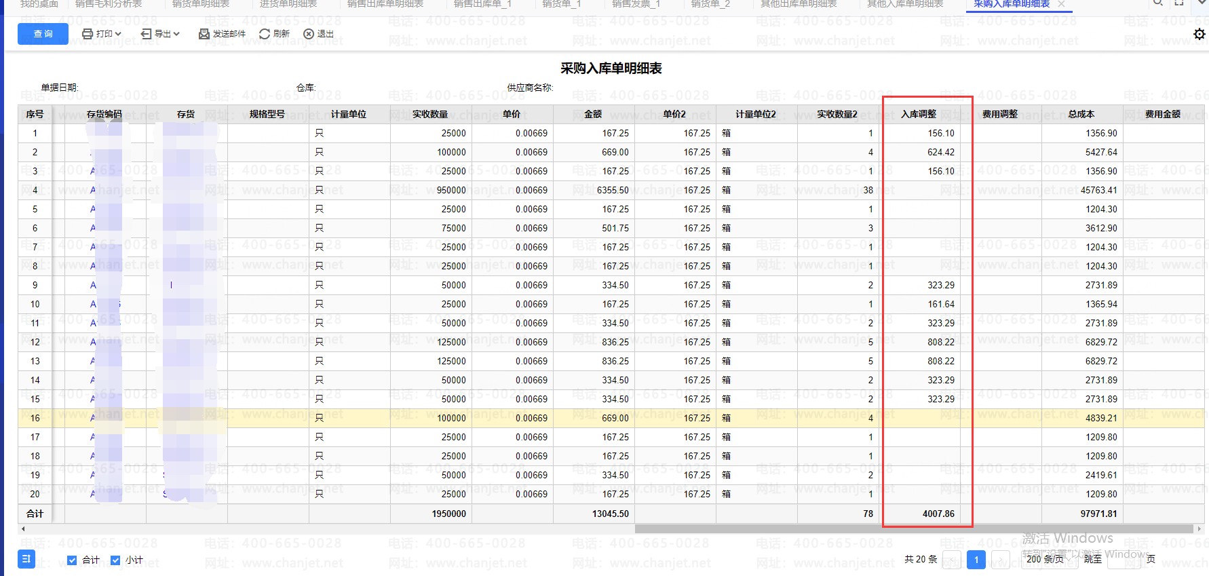1209x576 pixels.
Task: Click the blue 查询 button
Action: [43, 34]
